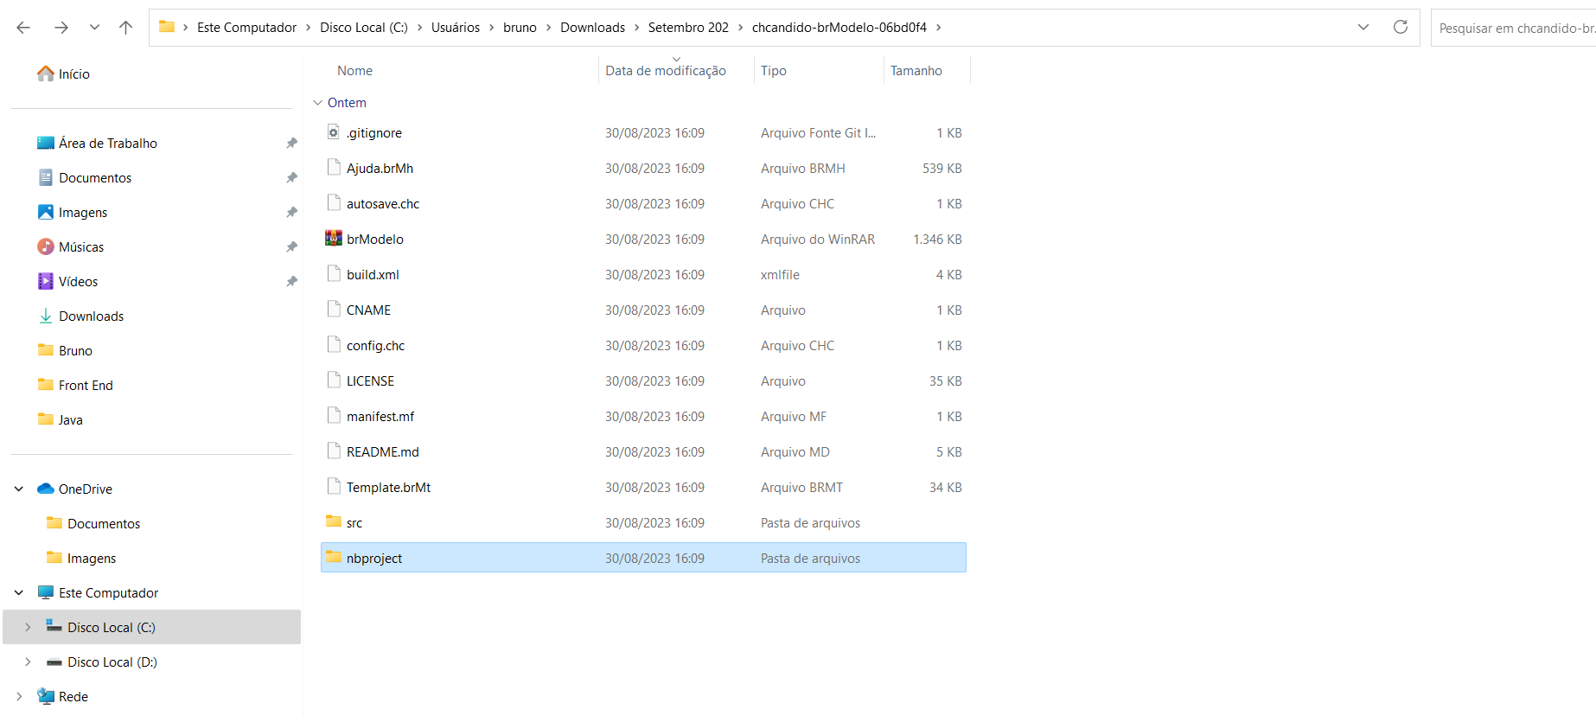Click the src folder icon
Viewport: 1596px width, 716px height.
pos(334,521)
